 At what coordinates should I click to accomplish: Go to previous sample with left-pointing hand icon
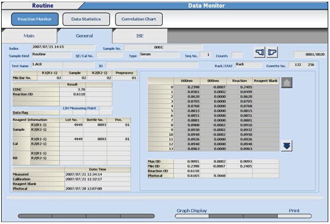point(260,52)
